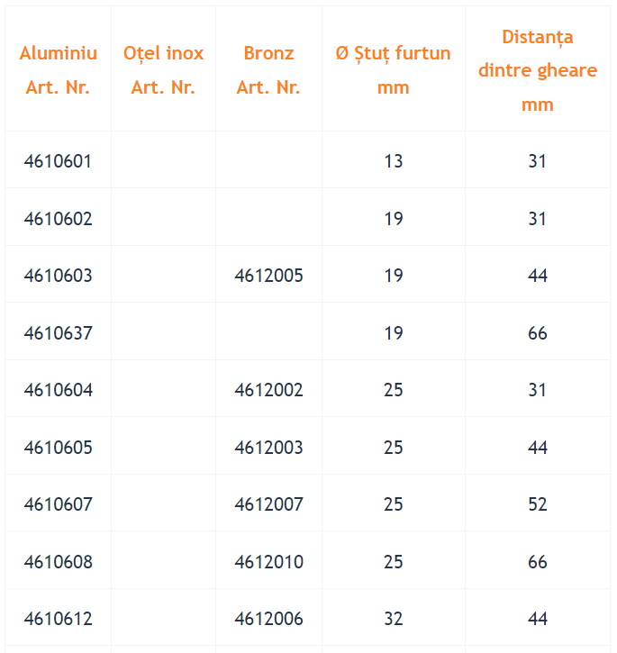This screenshot has height=653, width=617.
Task: Select bronze article 4612007
Action: 268,503
